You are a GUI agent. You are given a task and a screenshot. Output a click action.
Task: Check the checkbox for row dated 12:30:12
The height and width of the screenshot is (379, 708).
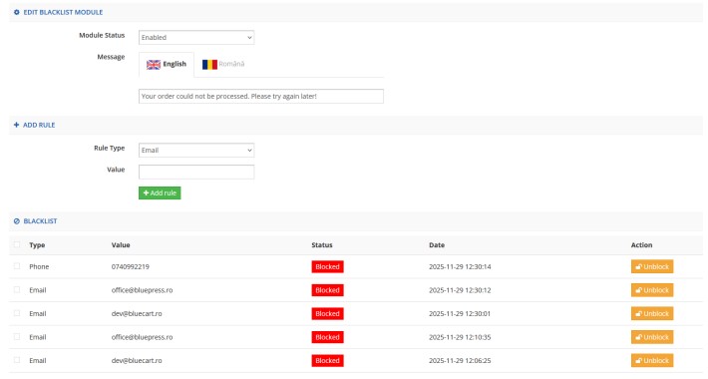tap(17, 289)
